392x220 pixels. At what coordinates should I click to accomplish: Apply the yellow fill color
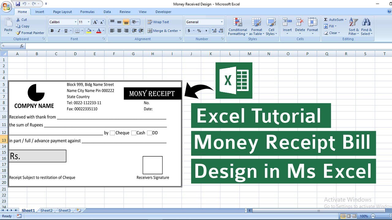pos(89,31)
